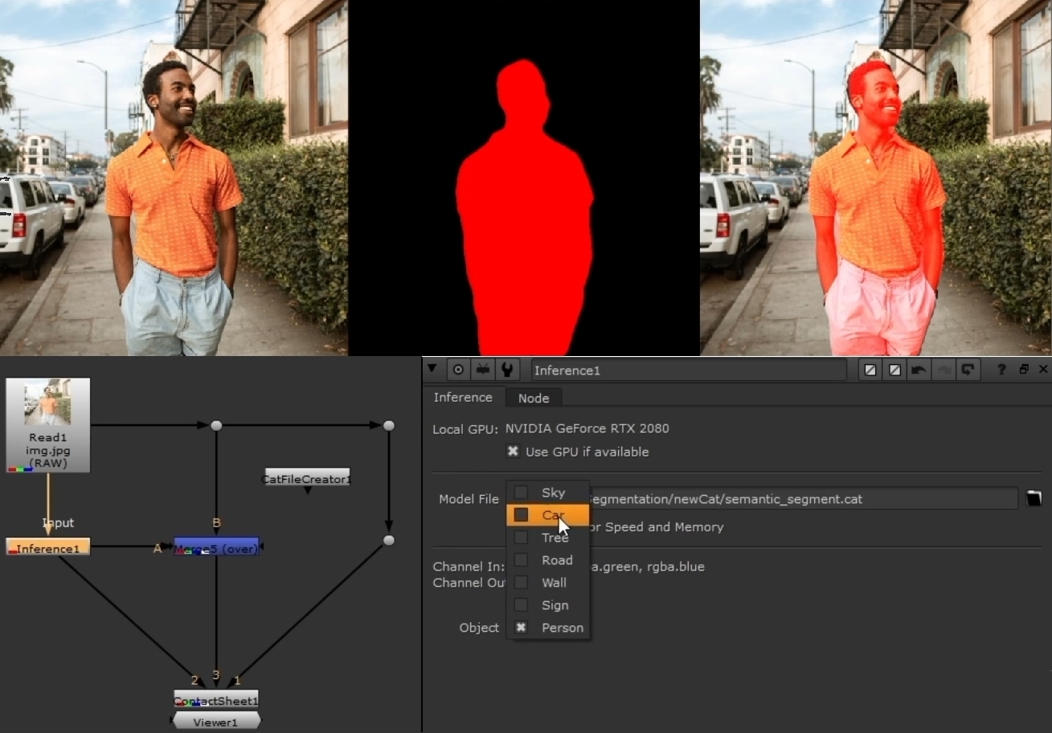Screen dimensions: 1052x733
Task: Click the Inference1 node name field
Action: pos(688,371)
